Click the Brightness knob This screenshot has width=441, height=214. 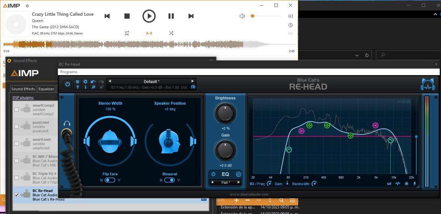click(x=225, y=113)
